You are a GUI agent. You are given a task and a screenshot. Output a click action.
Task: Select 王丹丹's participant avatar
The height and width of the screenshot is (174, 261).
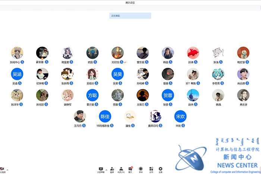coord(80,117)
